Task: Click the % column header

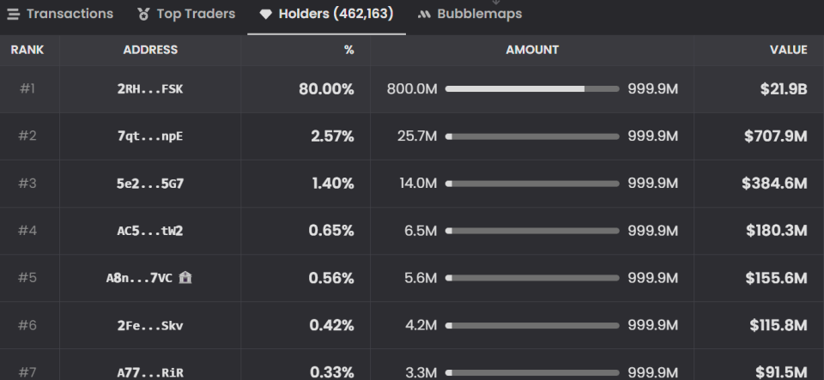Action: point(349,50)
